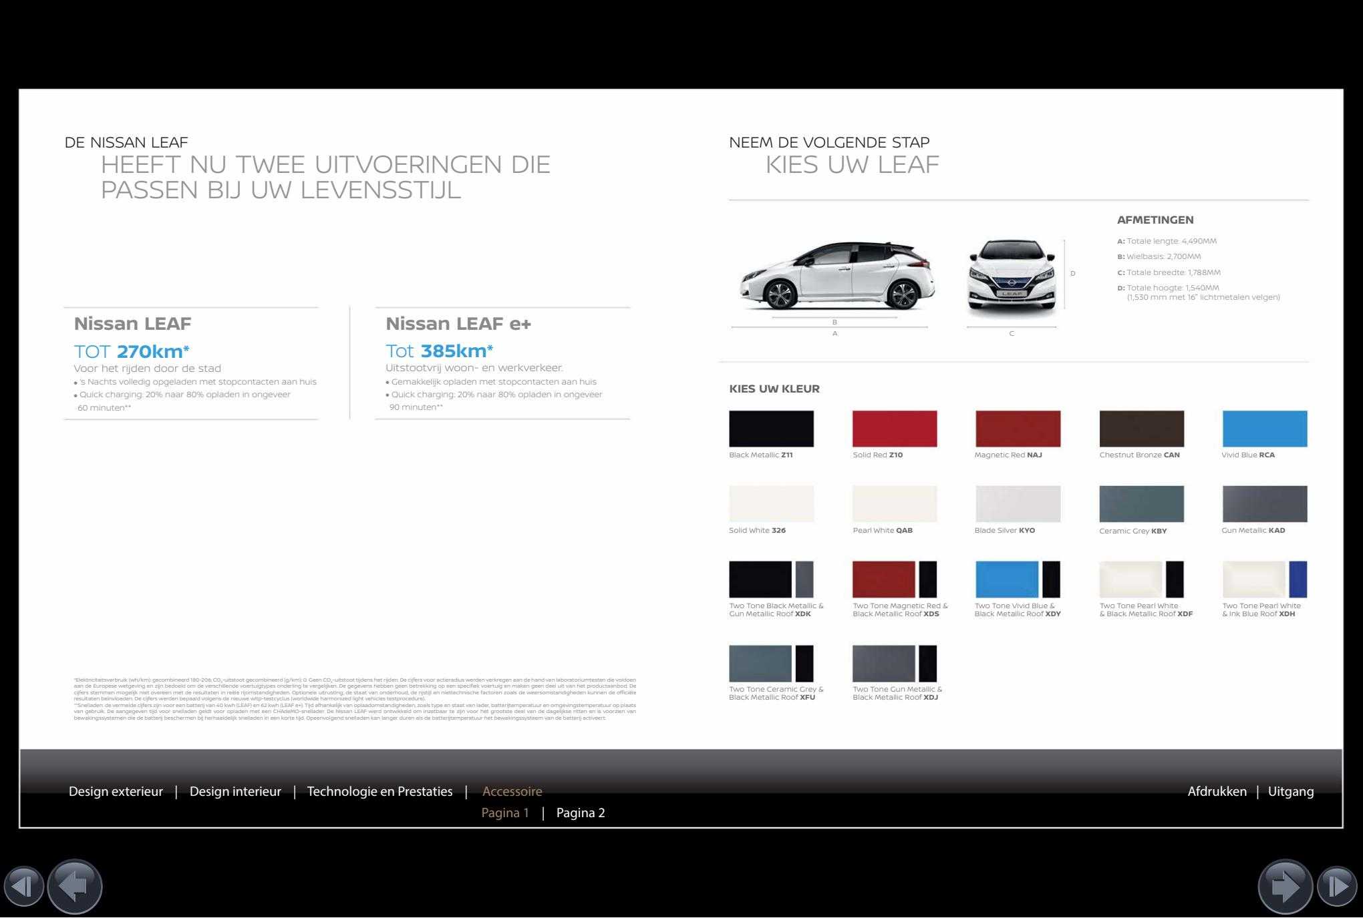This screenshot has width=1363, height=918.
Task: Select Two Tone Magnetic Red XDS swatch
Action: coord(895,580)
